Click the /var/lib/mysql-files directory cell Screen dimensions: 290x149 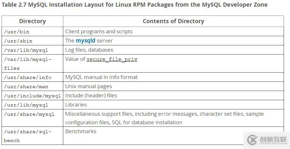27,64
